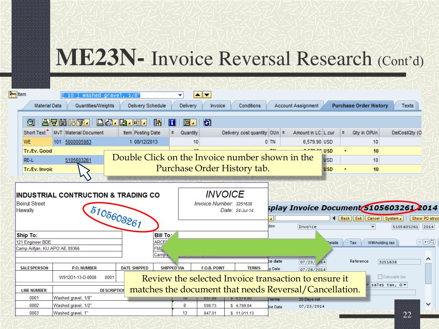Click the Reference field 3251638
Screen dimensions: 439x329
pos(399,262)
